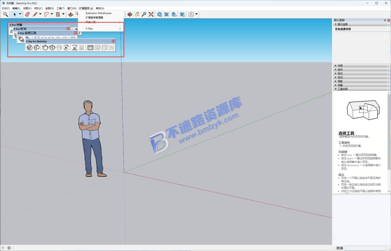The image size is (391, 251).
Task: Open the 编辑(E) menu
Action: click(x=16, y=8)
